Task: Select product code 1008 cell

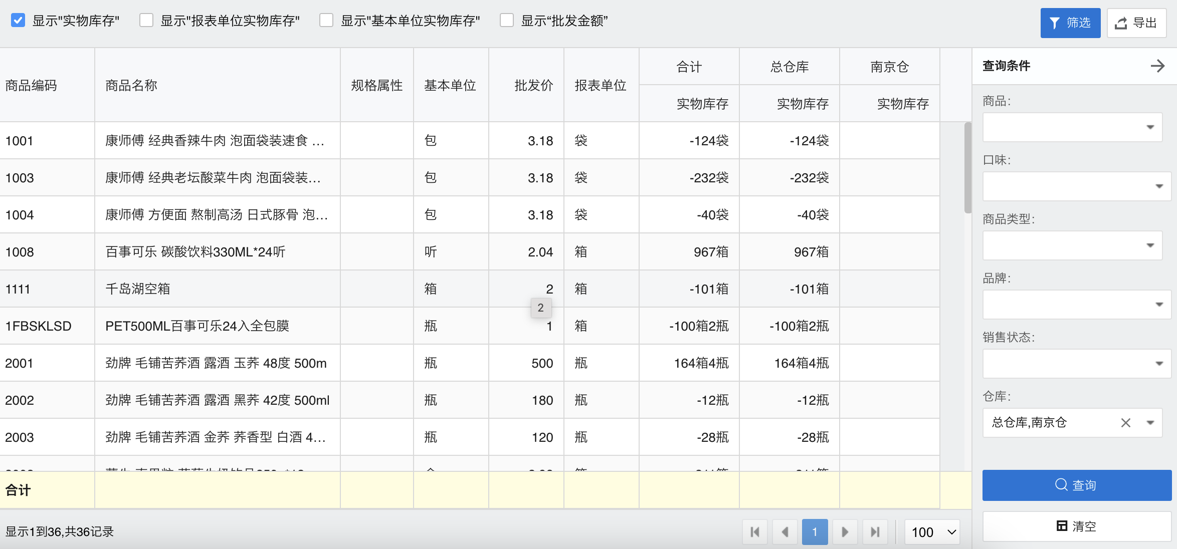Action: point(47,252)
